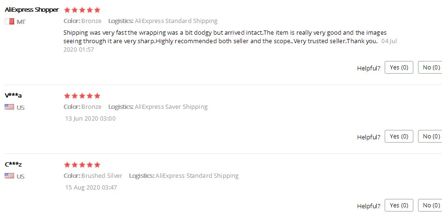442x220 pixels.
Task: Click the AliExpress Shopper reviewer name
Action: (31, 10)
